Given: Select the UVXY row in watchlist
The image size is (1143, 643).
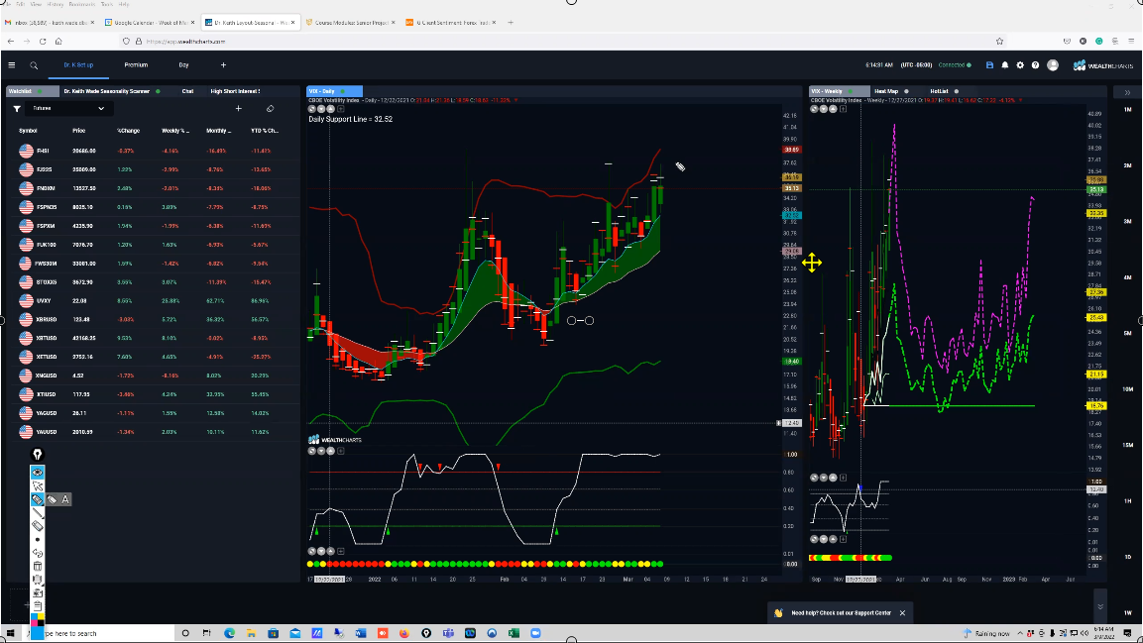Looking at the screenshot, I should click(x=151, y=301).
